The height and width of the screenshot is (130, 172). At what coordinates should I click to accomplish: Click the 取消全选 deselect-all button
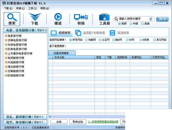(78, 122)
